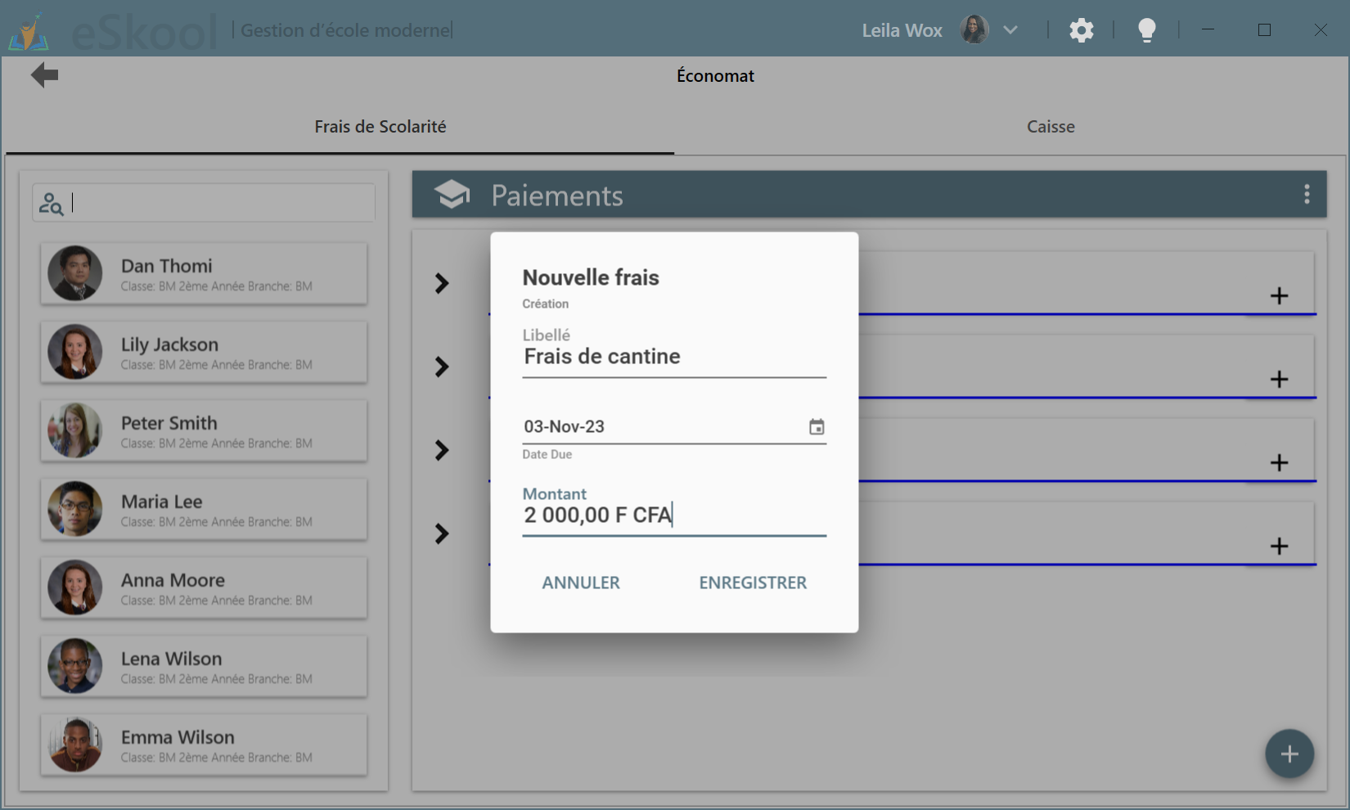Click the round floating add button

point(1289,754)
